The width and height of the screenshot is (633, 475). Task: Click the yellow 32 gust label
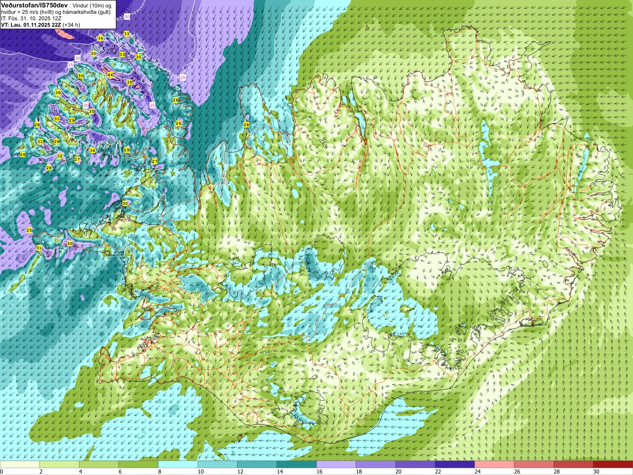coord(60,156)
